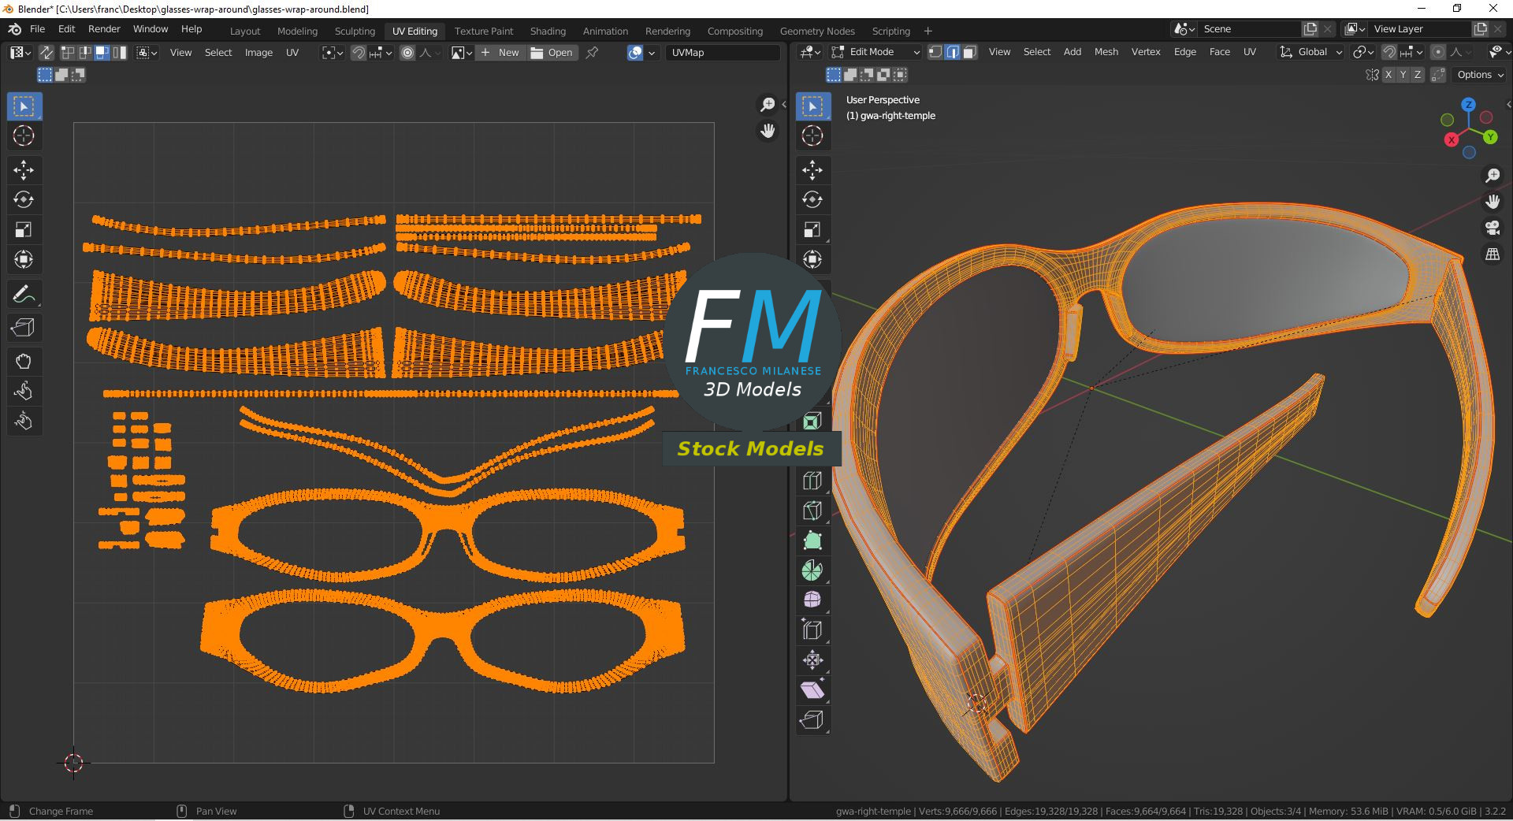The width and height of the screenshot is (1513, 821).
Task: Switch to the Shading workspace tab
Action: point(547,31)
